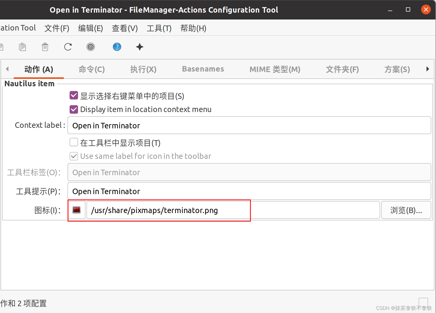Click the icon path /usr/share/pixmaps/terminator.png field
The height and width of the screenshot is (313, 436).
coord(233,210)
